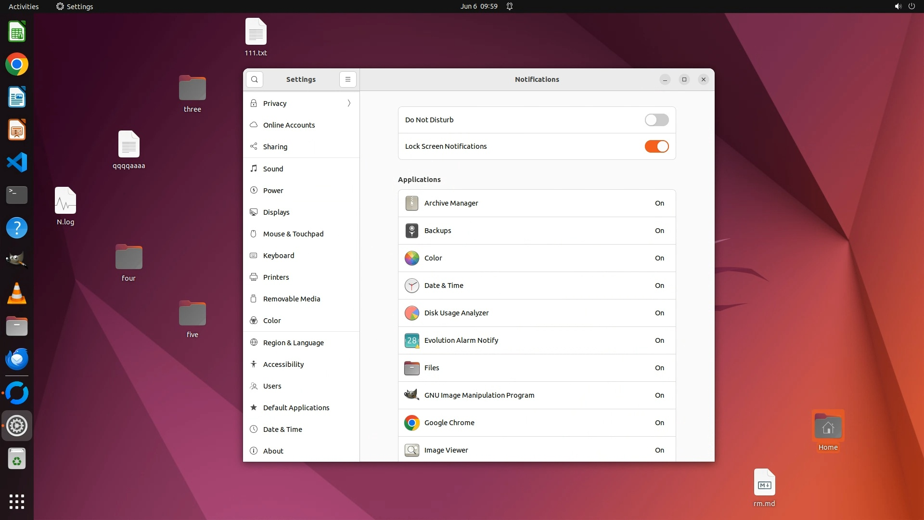Open the system volume and power menu
This screenshot has width=924, height=520.
(x=904, y=6)
